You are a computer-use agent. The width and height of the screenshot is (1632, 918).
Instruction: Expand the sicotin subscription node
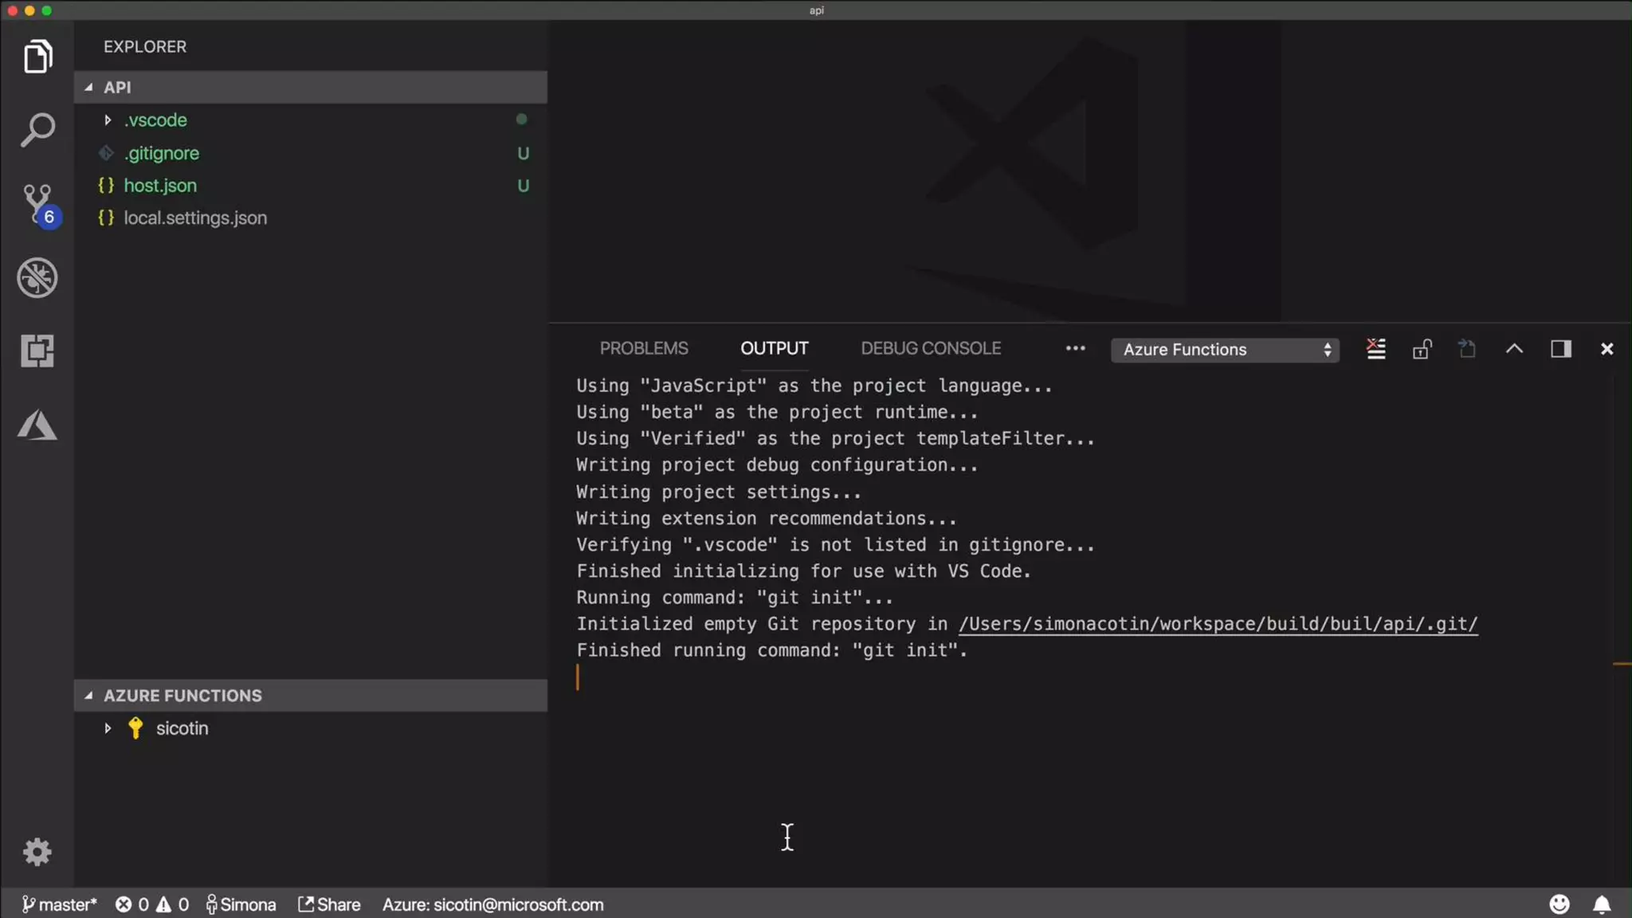[x=182, y=728]
